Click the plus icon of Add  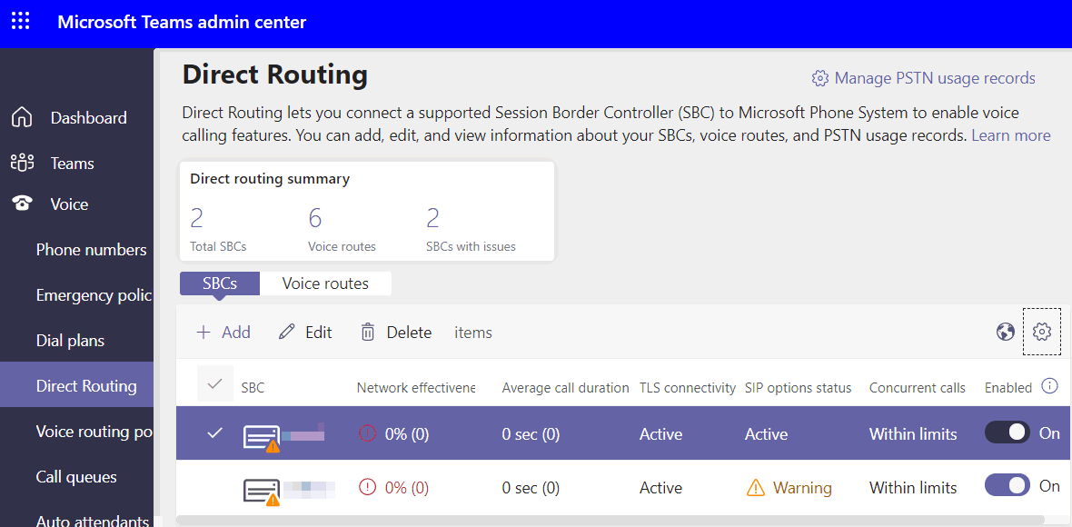(203, 333)
